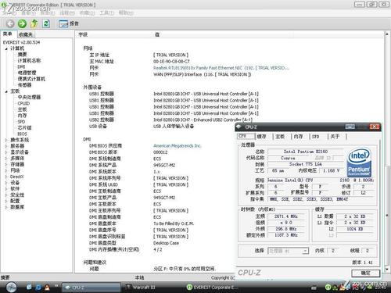Collapse the 计算机 tree node
Screen dimensions: 391x293
coord(6,48)
